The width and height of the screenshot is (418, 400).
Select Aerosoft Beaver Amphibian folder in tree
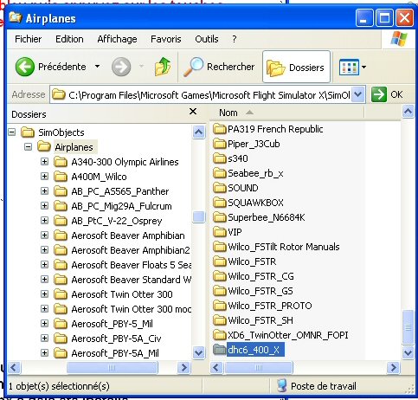tap(128, 235)
